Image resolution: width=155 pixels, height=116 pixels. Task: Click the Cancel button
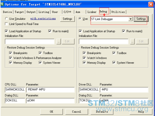pyautogui.click(x=77, y=112)
